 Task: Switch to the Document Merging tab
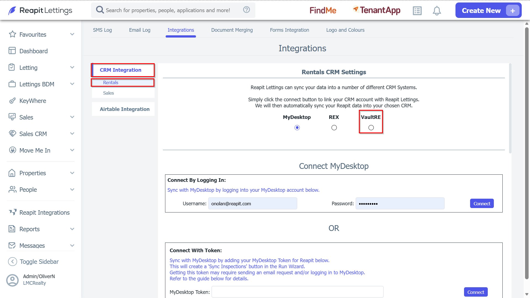pyautogui.click(x=232, y=30)
